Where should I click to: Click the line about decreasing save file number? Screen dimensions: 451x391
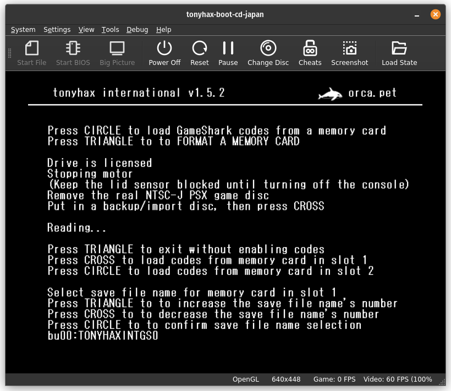[x=213, y=314]
